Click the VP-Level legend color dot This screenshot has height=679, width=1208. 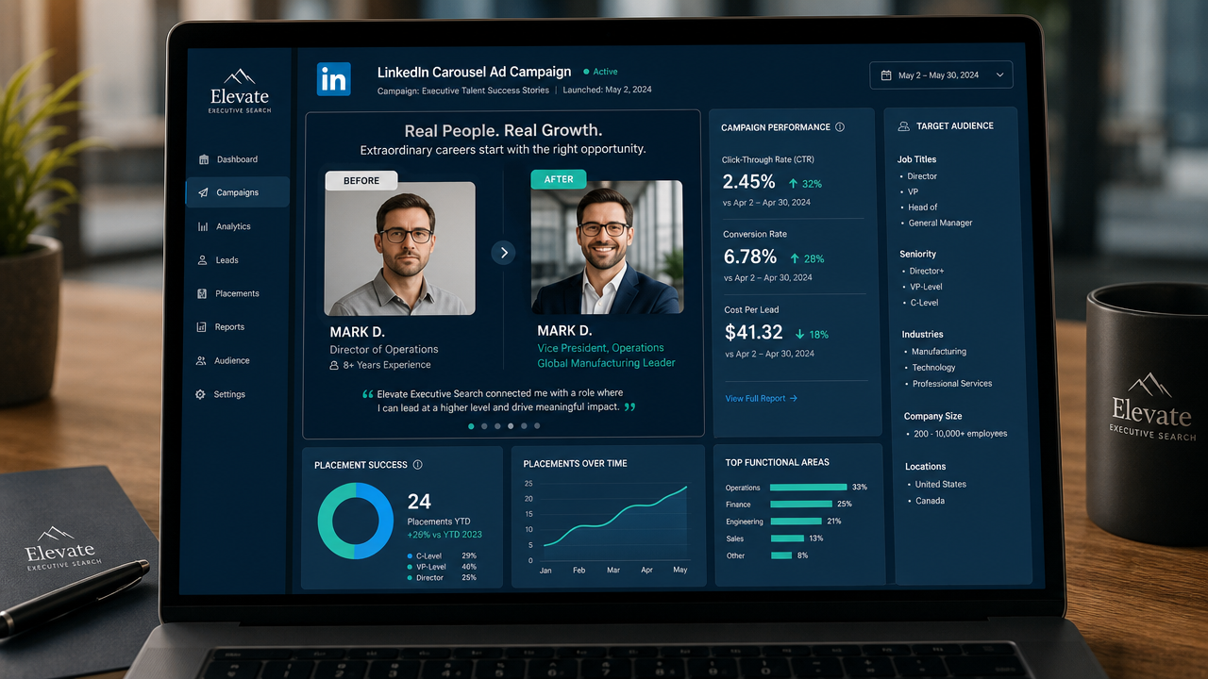coord(411,567)
